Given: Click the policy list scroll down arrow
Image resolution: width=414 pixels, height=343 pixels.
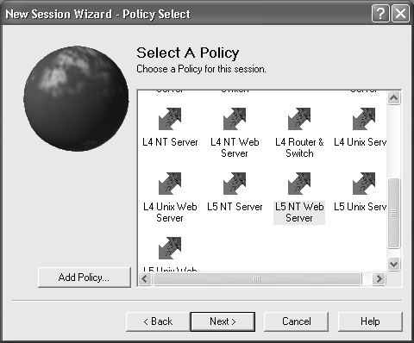Looking at the screenshot, I should click(x=393, y=264).
